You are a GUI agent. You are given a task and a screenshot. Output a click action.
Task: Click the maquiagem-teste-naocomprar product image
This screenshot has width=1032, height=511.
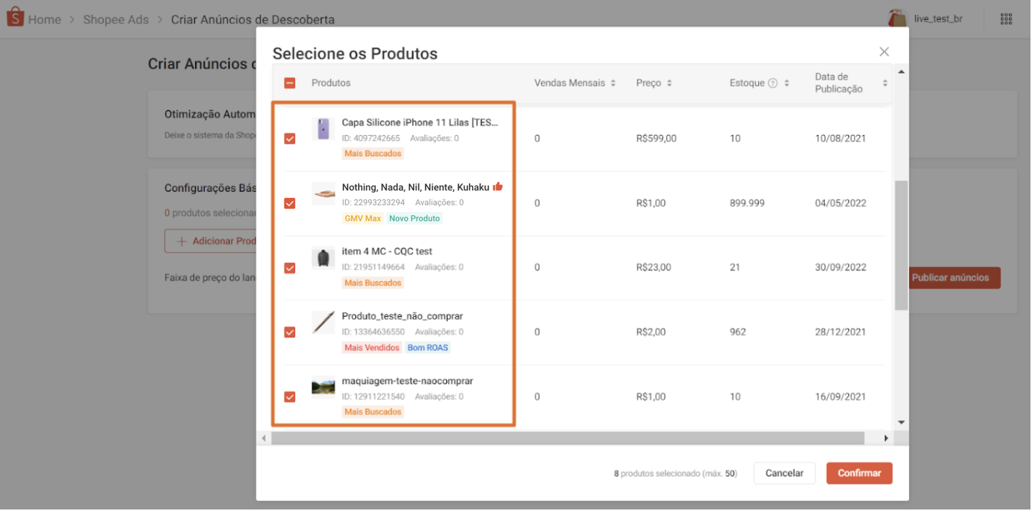(323, 387)
